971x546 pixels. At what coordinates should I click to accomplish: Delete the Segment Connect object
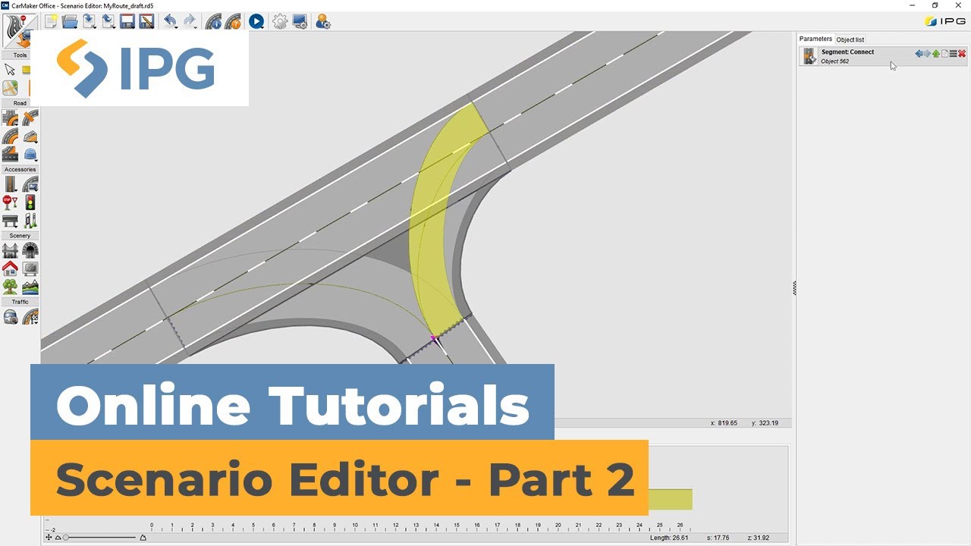pyautogui.click(x=962, y=53)
